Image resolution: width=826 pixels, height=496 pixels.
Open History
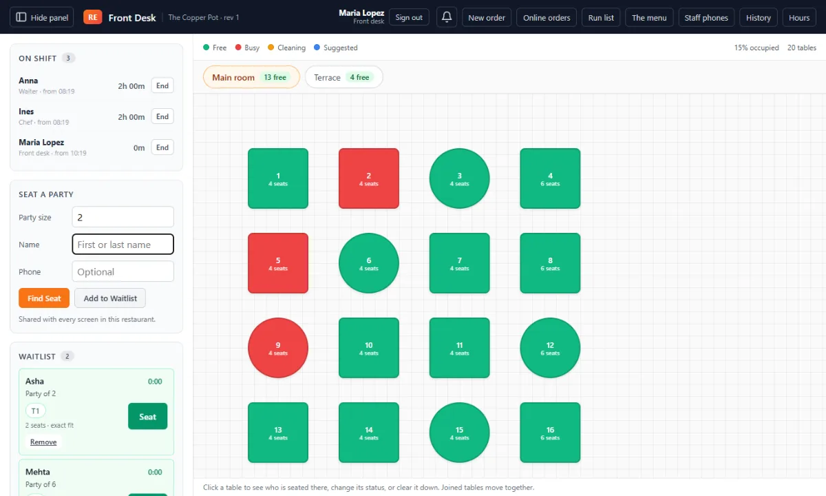759,17
